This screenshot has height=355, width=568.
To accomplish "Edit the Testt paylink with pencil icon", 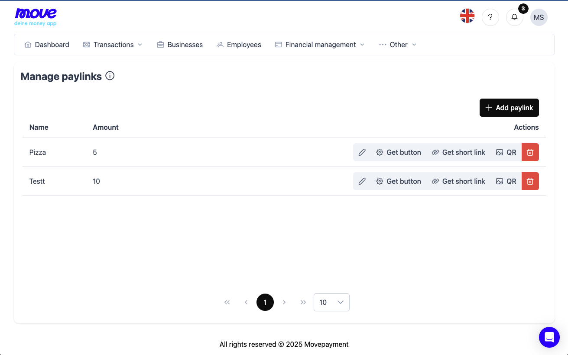I will click(x=362, y=181).
